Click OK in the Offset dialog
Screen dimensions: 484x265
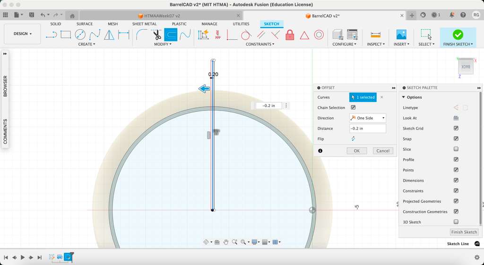click(x=356, y=151)
